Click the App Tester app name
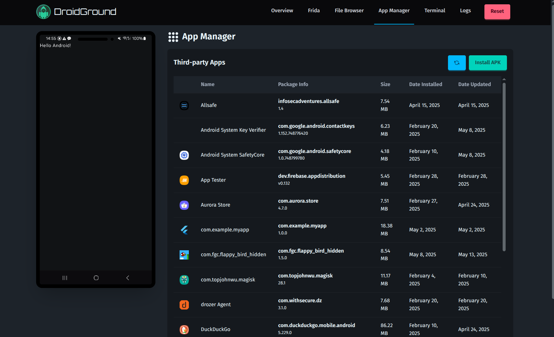The image size is (554, 337). point(213,180)
